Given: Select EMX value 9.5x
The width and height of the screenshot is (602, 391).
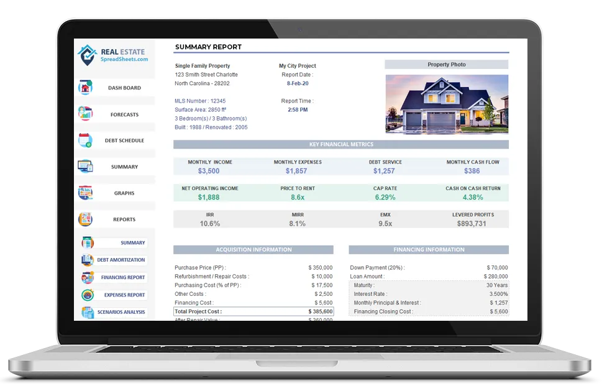Looking at the screenshot, I should tap(385, 224).
